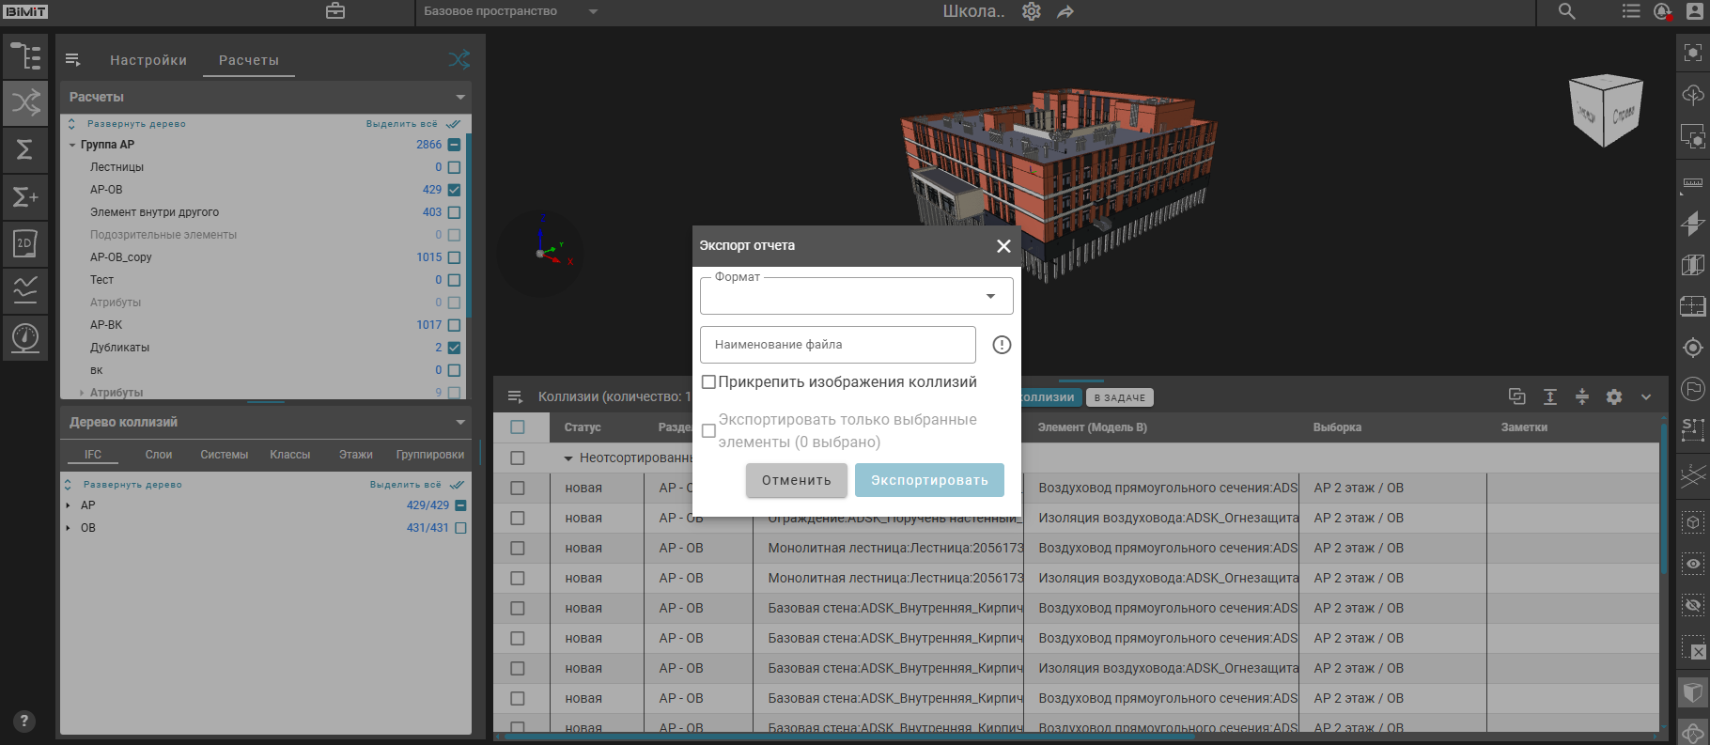Open the model tree sidebar icon
Image resolution: width=1710 pixels, height=745 pixels.
pyautogui.click(x=25, y=56)
